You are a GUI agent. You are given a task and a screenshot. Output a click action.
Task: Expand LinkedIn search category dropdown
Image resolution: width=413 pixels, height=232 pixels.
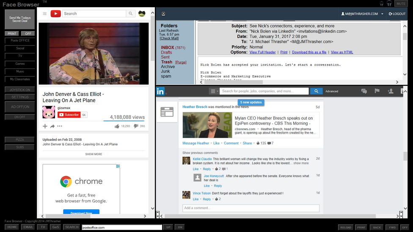coord(215,91)
